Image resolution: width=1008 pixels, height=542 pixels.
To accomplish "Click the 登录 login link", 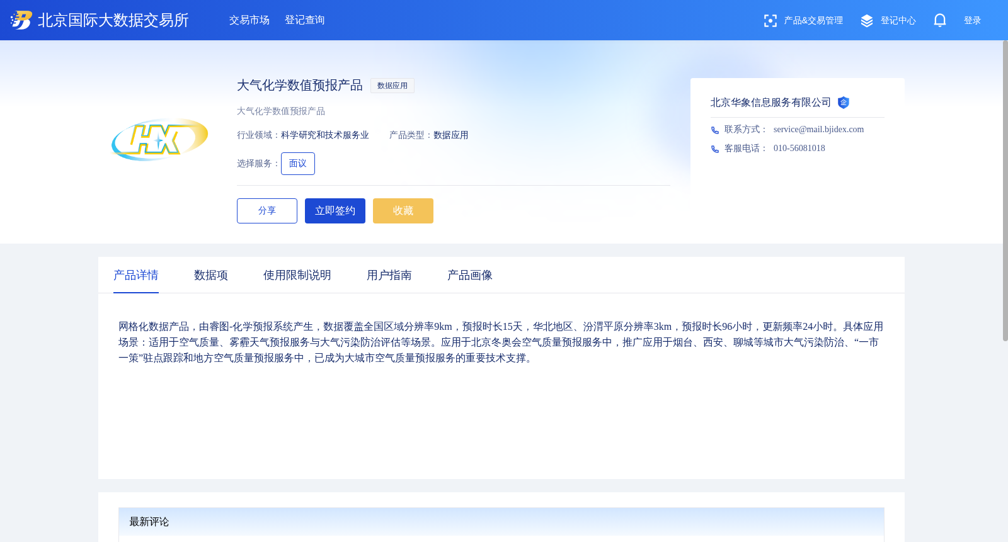I will click(x=973, y=21).
